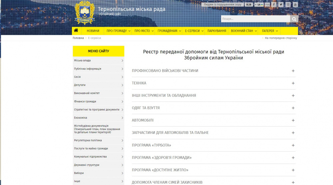Open 'Публічна інформація' in site menu

coord(99,69)
